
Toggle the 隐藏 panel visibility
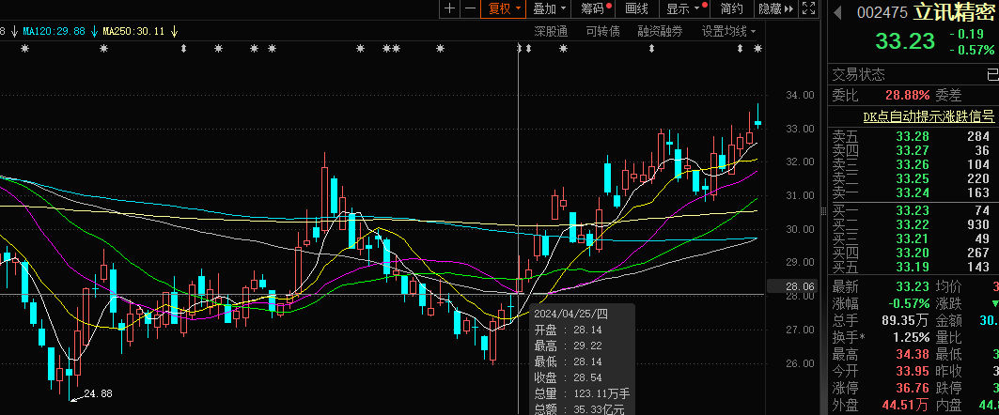point(769,8)
